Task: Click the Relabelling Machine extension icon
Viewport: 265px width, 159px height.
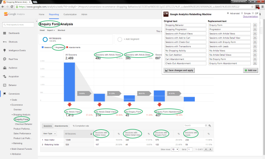Action: (x=257, y=7)
